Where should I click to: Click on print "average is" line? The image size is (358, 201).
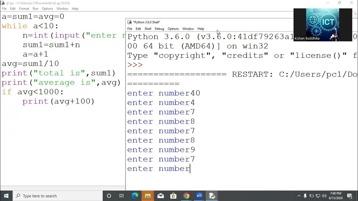point(61,83)
